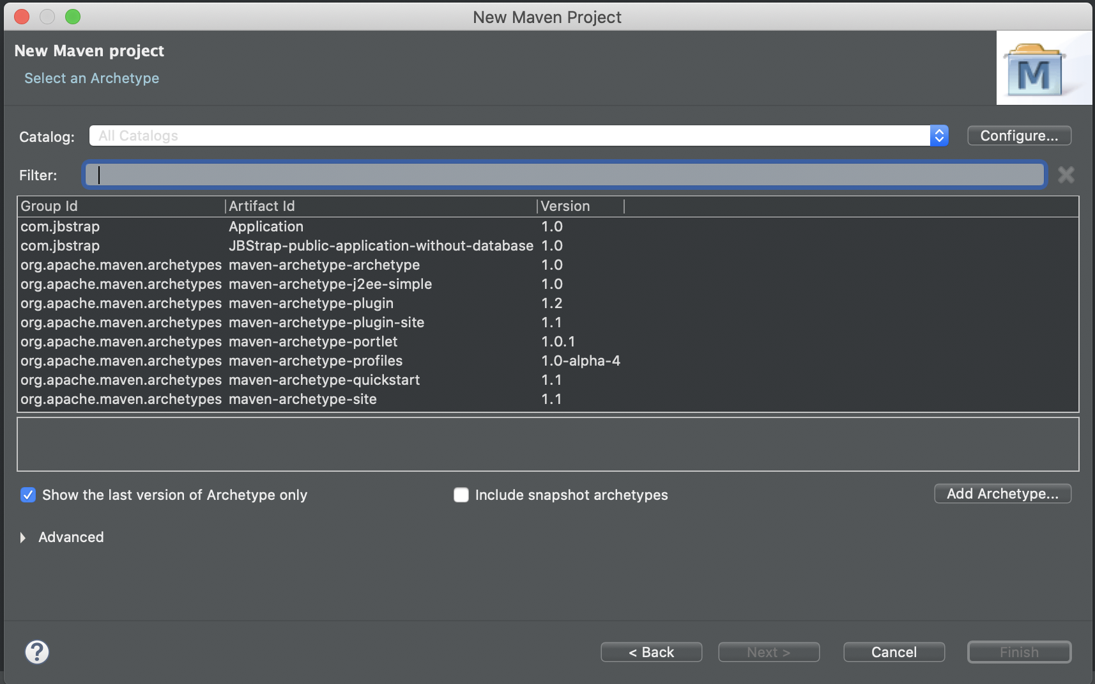
Task: Go back with the < Back button
Action: click(x=651, y=652)
